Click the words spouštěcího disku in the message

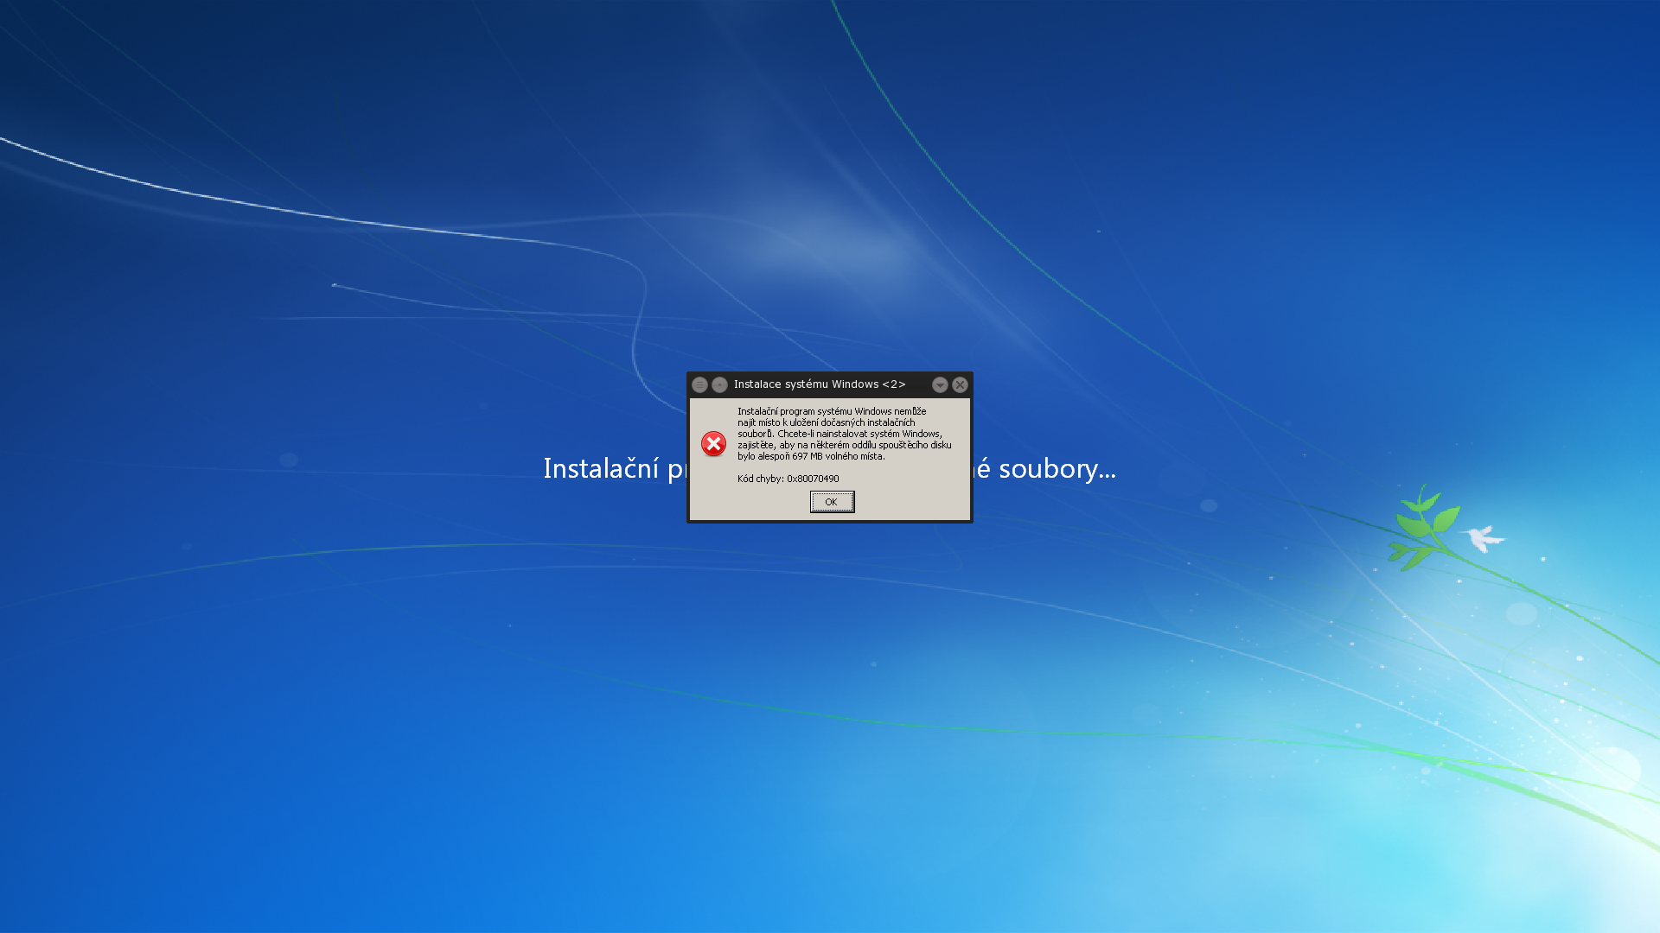pos(915,445)
